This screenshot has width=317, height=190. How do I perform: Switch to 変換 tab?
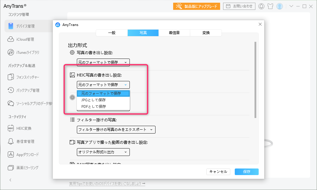click(206, 33)
